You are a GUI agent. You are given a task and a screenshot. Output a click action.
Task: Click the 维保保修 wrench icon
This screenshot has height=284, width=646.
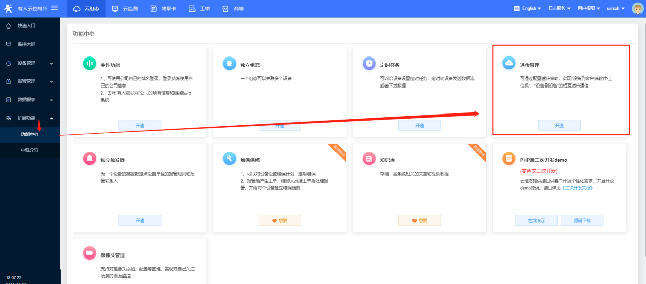pos(229,158)
